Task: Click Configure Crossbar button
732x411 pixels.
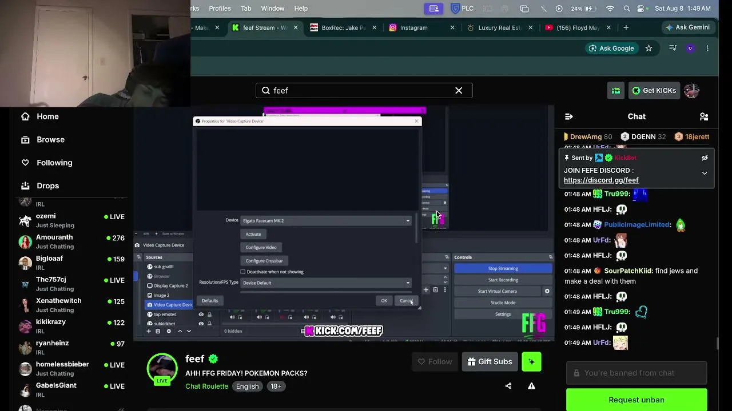Action: (264, 261)
